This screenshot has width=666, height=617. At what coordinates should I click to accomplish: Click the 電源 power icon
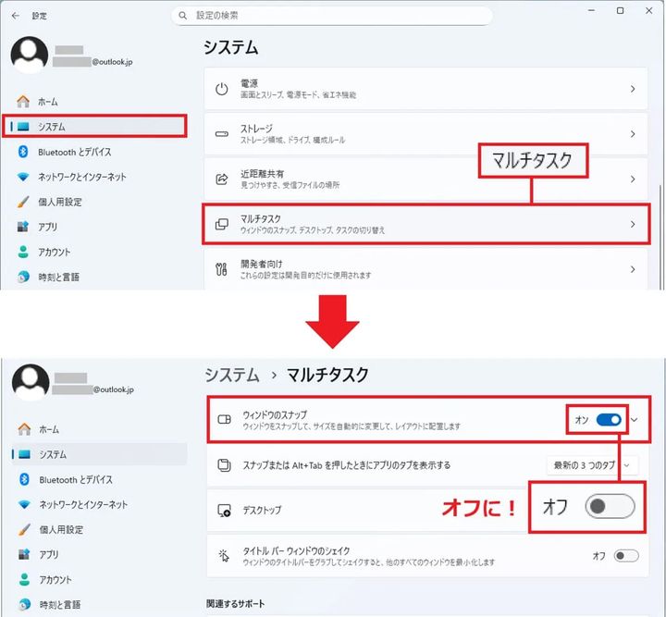tap(222, 89)
